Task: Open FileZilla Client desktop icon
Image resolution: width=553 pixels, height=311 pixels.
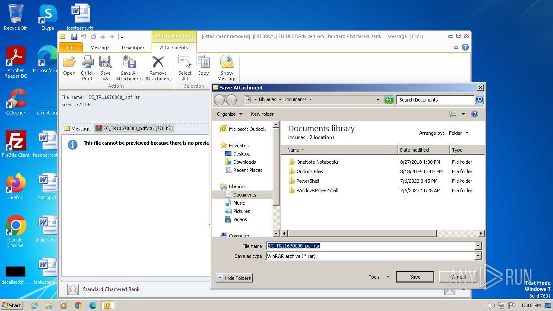Action: tap(16, 144)
